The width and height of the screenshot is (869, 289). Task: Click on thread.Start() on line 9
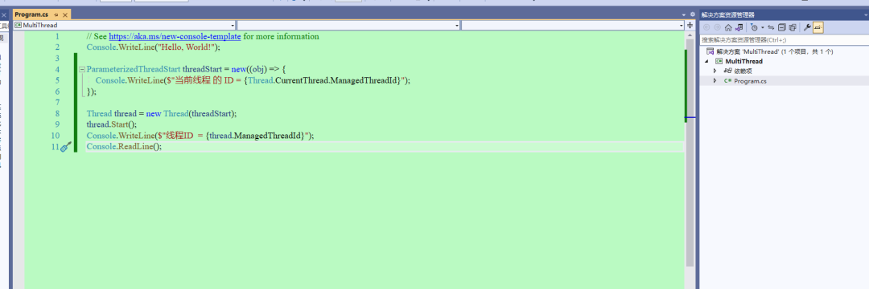pyautogui.click(x=111, y=125)
